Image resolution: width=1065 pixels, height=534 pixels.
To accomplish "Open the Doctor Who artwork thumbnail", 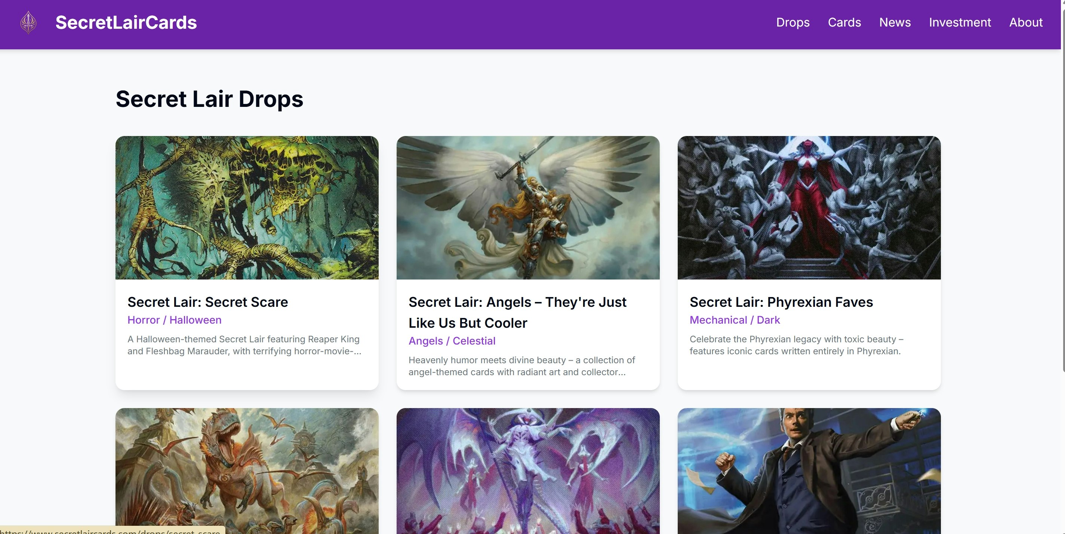I will coord(809,470).
